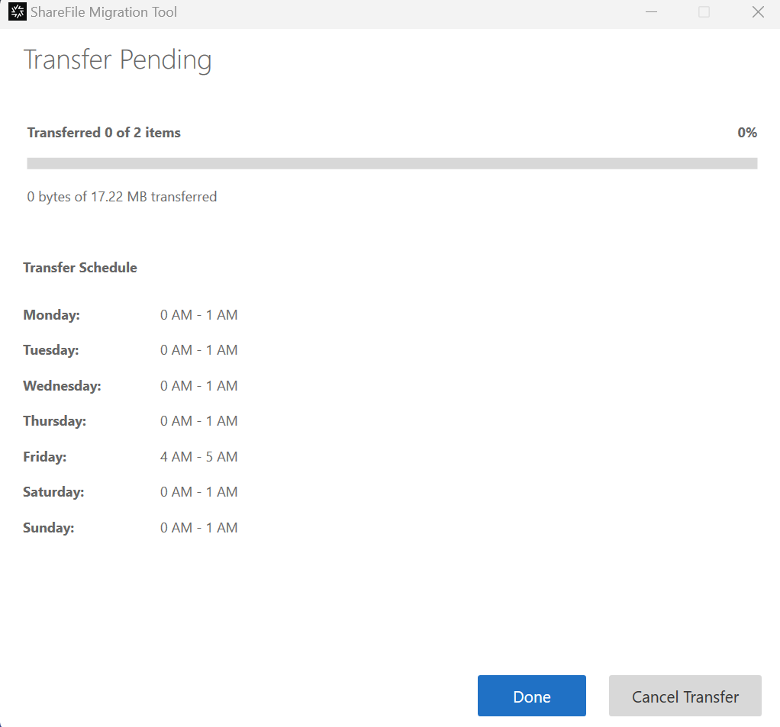Click '0 bytes of 17.22 MB transferred'
Image resolution: width=780 pixels, height=727 pixels.
point(122,197)
